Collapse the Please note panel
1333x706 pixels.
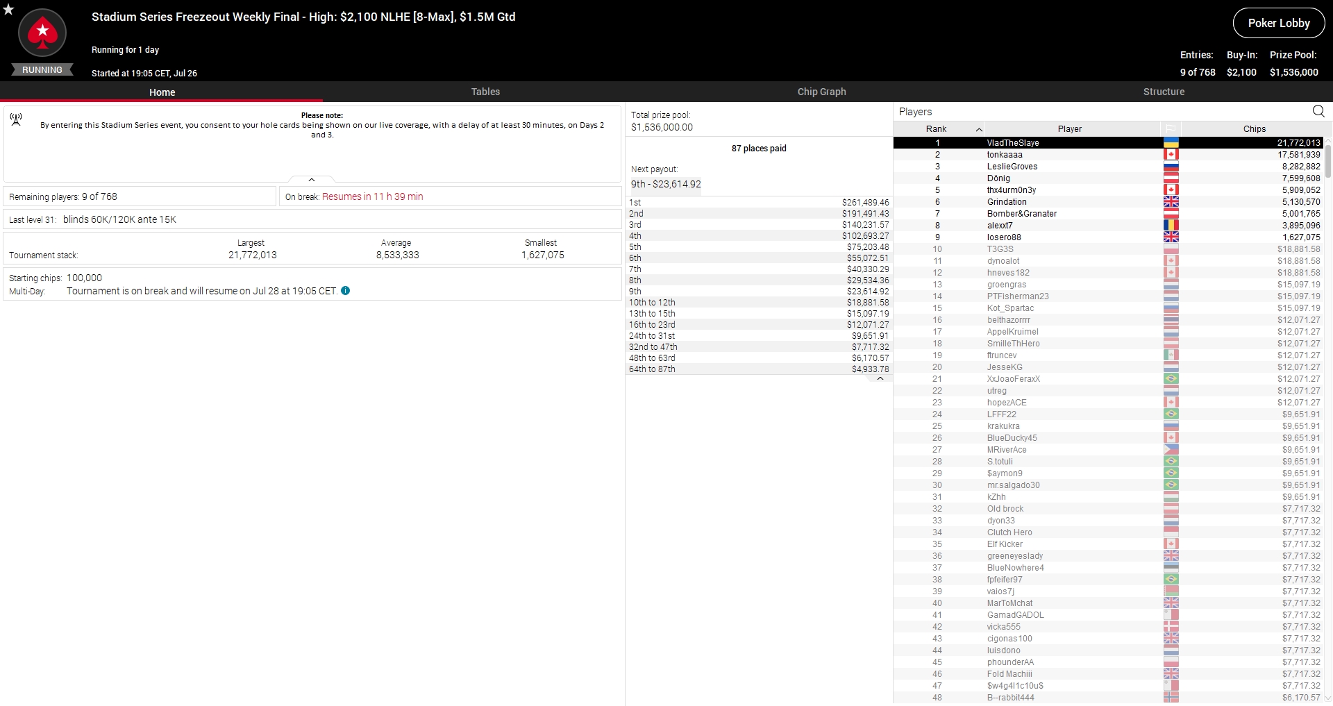point(312,180)
